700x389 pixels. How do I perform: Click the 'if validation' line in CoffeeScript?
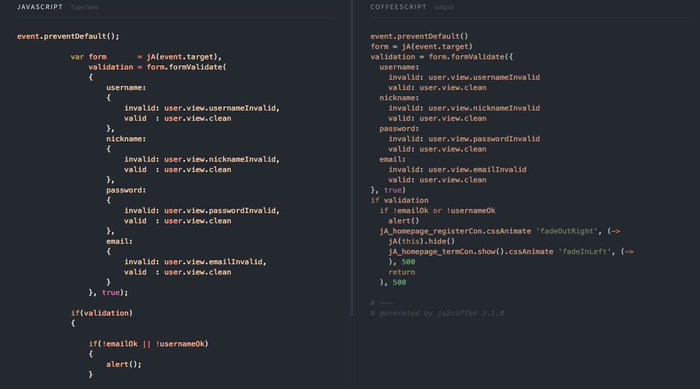[400, 200]
